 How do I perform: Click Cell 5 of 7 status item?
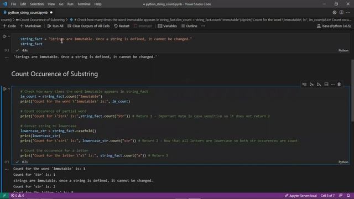[327, 196]
